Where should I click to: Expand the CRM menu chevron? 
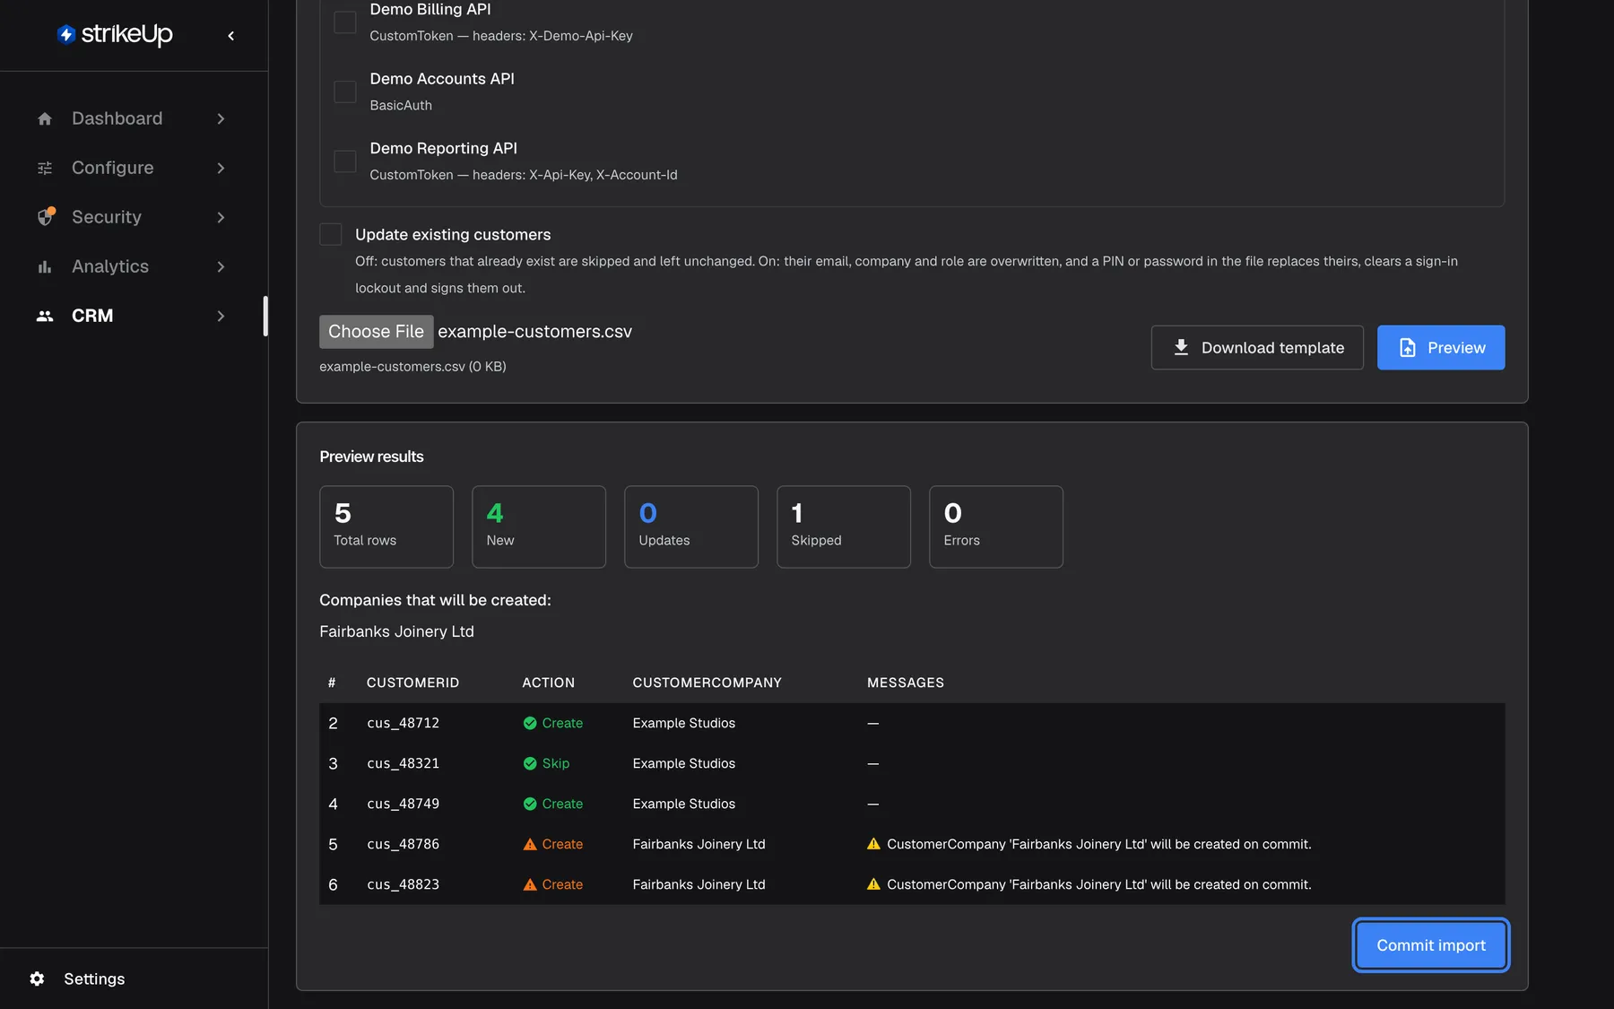[x=221, y=316]
